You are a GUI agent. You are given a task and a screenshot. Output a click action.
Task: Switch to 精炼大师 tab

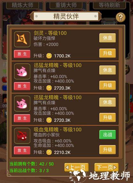(22, 5)
